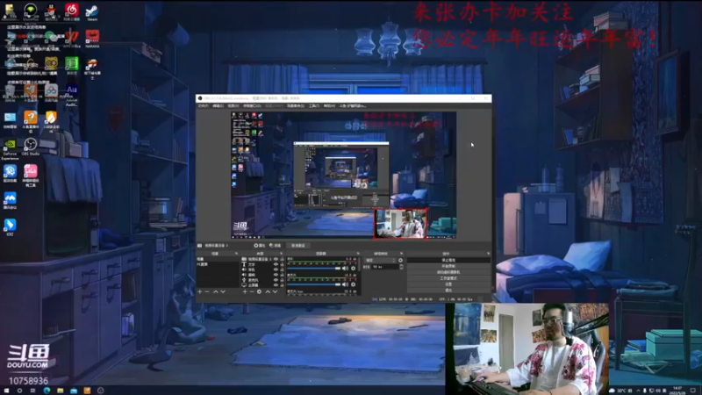Launch Adobe Audition from the desktop
The height and width of the screenshot is (395, 702).
(72, 93)
